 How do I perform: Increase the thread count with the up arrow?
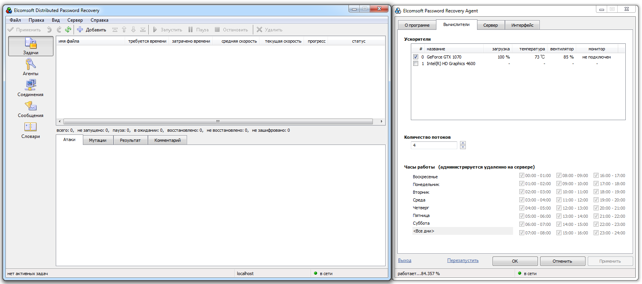[x=463, y=143]
